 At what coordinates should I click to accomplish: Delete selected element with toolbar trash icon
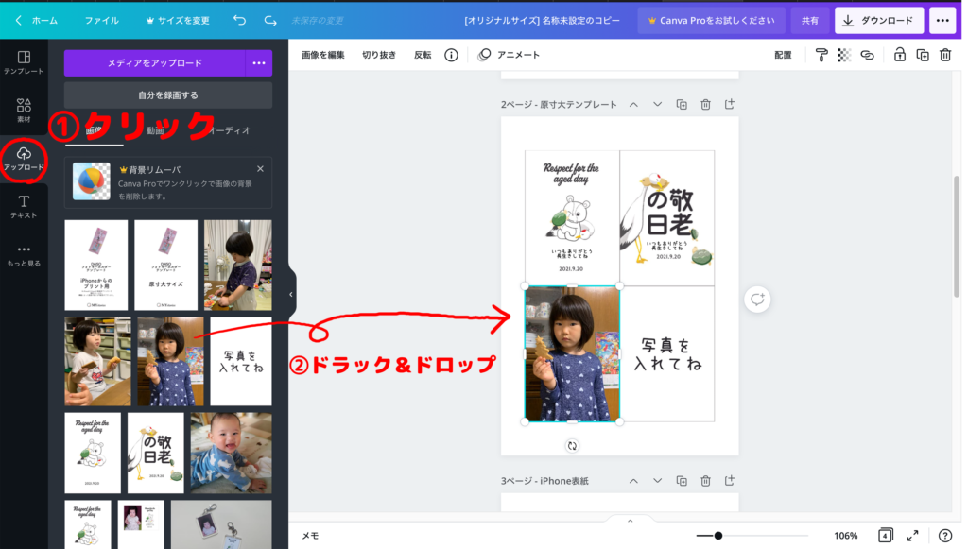[x=945, y=55]
